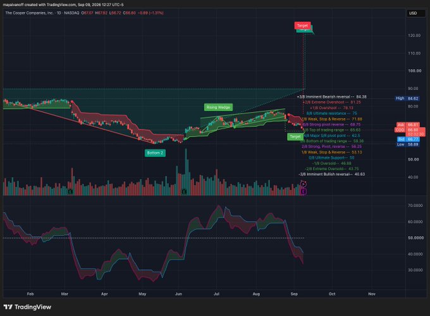Click Nov on the time axis
430x316 pixels.
tap(372, 294)
